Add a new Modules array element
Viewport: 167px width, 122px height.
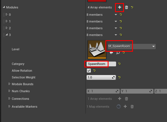(x=119, y=7)
